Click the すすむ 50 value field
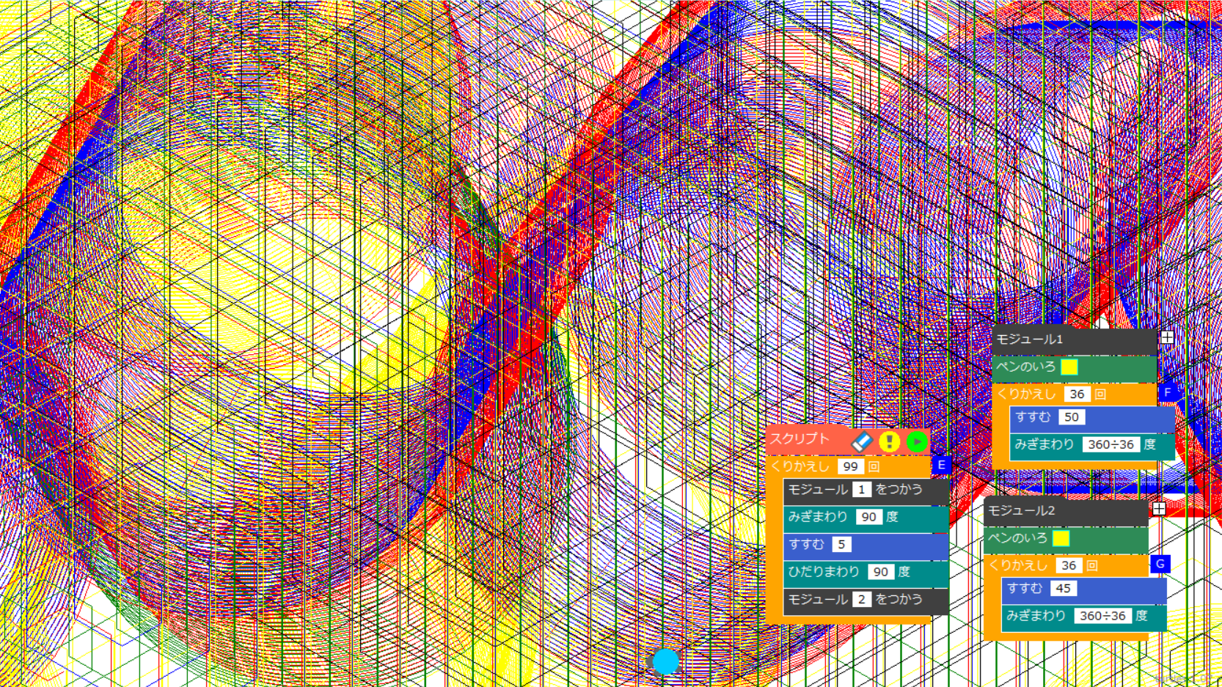 pos(1071,417)
